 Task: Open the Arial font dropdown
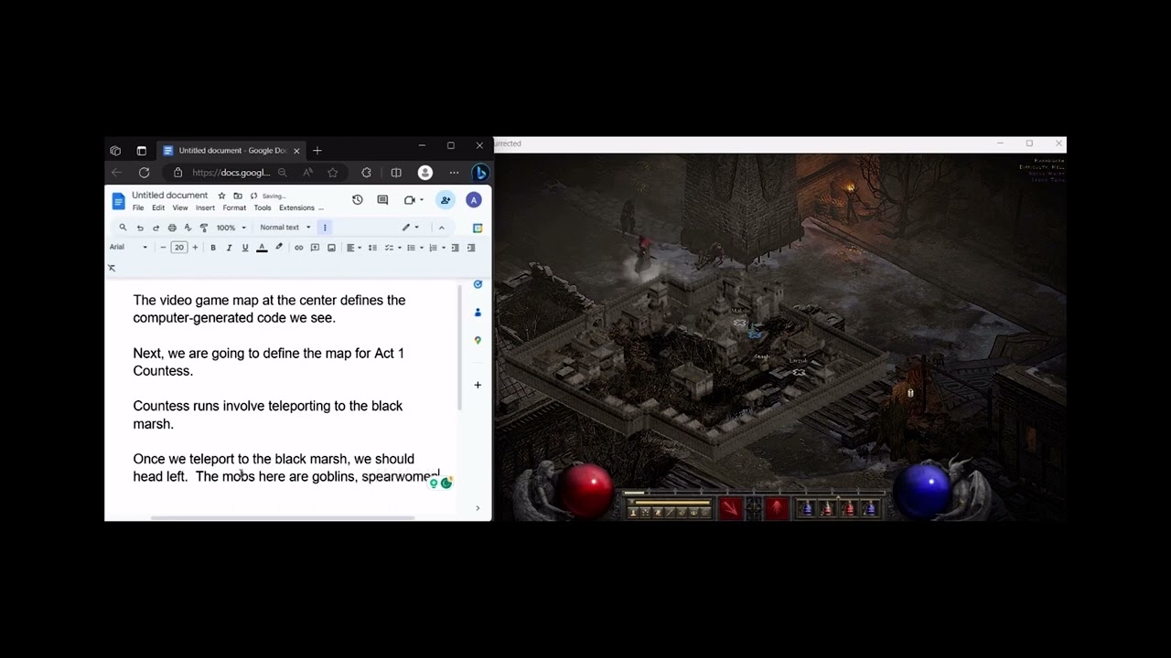(128, 248)
